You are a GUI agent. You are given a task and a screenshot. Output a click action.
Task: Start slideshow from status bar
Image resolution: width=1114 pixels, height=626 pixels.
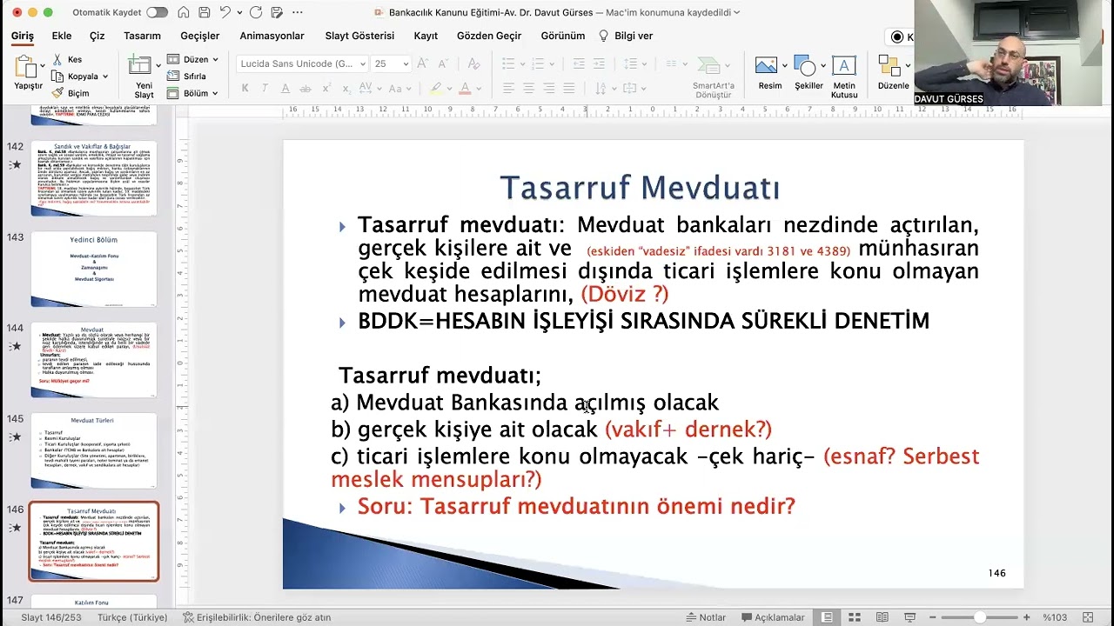[x=910, y=617]
